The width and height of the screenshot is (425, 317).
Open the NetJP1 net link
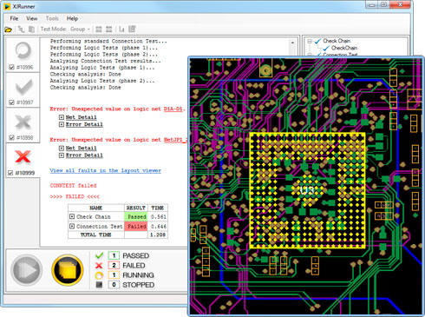coord(175,140)
